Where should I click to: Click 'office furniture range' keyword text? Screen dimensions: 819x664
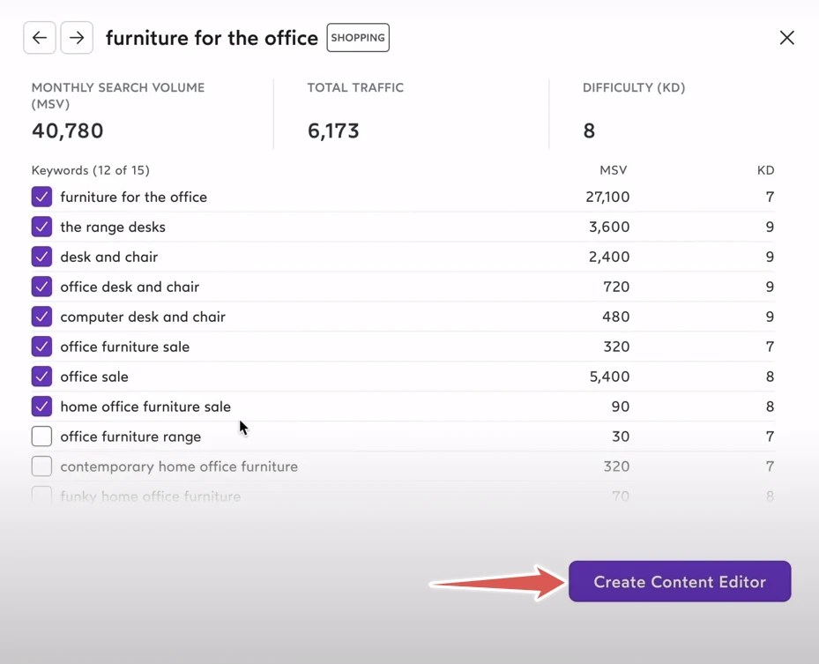coord(130,436)
